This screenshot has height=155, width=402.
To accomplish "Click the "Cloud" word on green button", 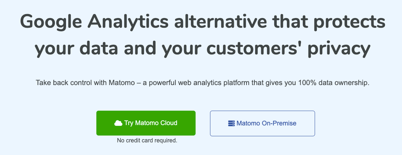I will point(169,123).
